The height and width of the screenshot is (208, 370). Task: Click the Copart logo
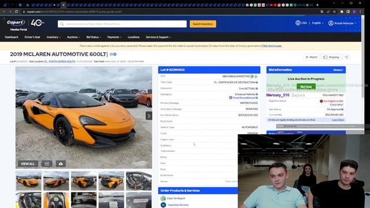pos(16,23)
